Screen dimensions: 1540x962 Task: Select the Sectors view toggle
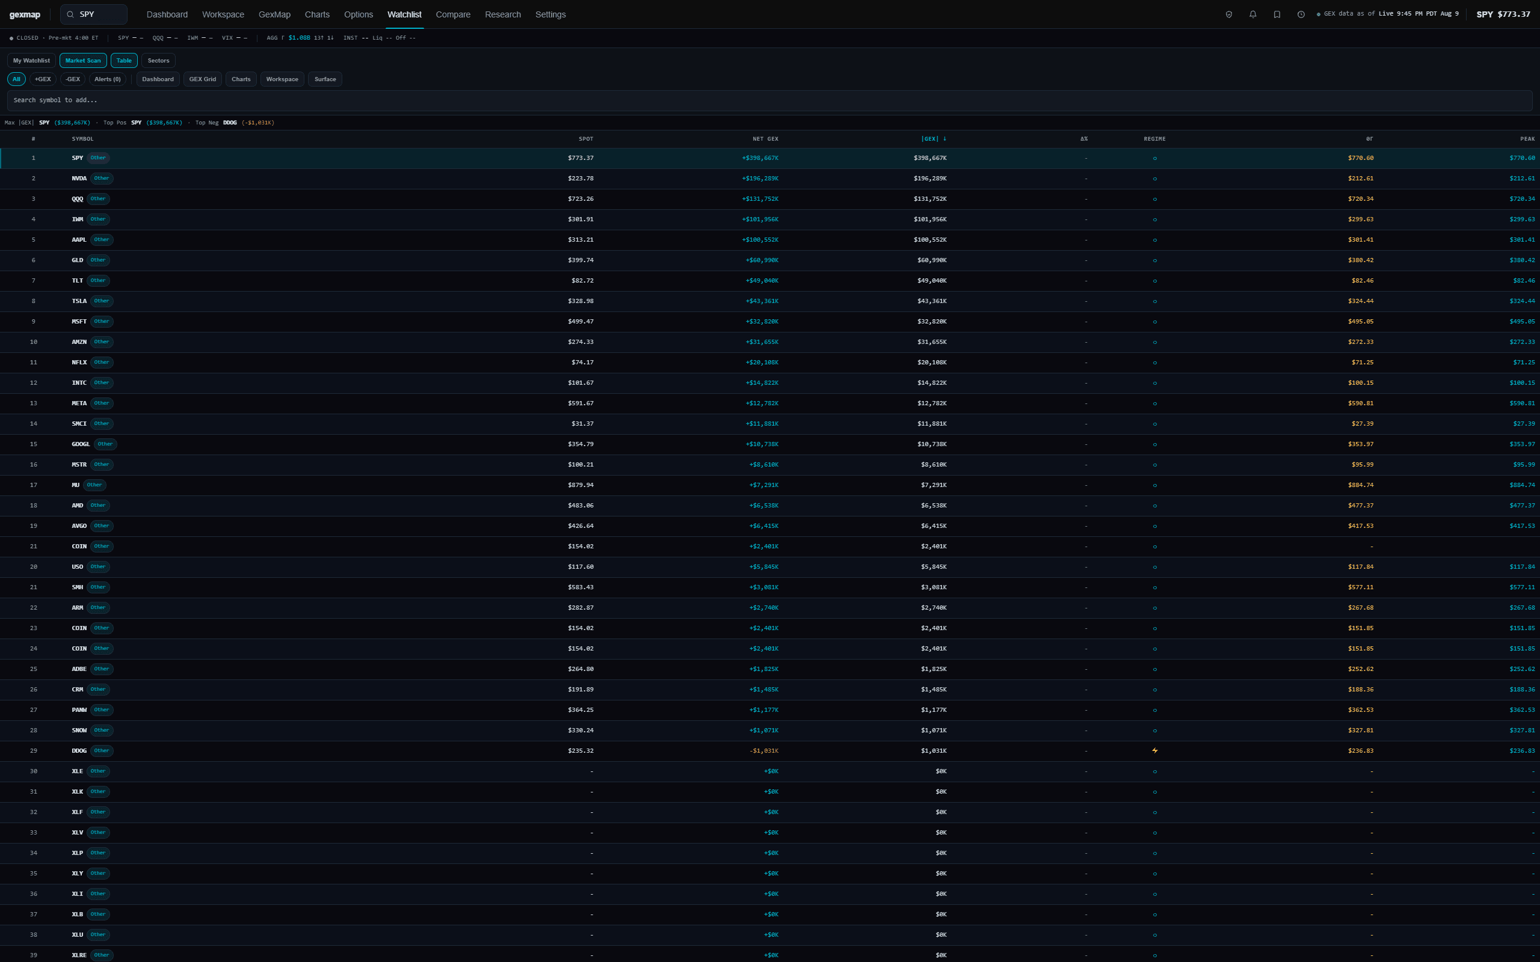tap(158, 61)
